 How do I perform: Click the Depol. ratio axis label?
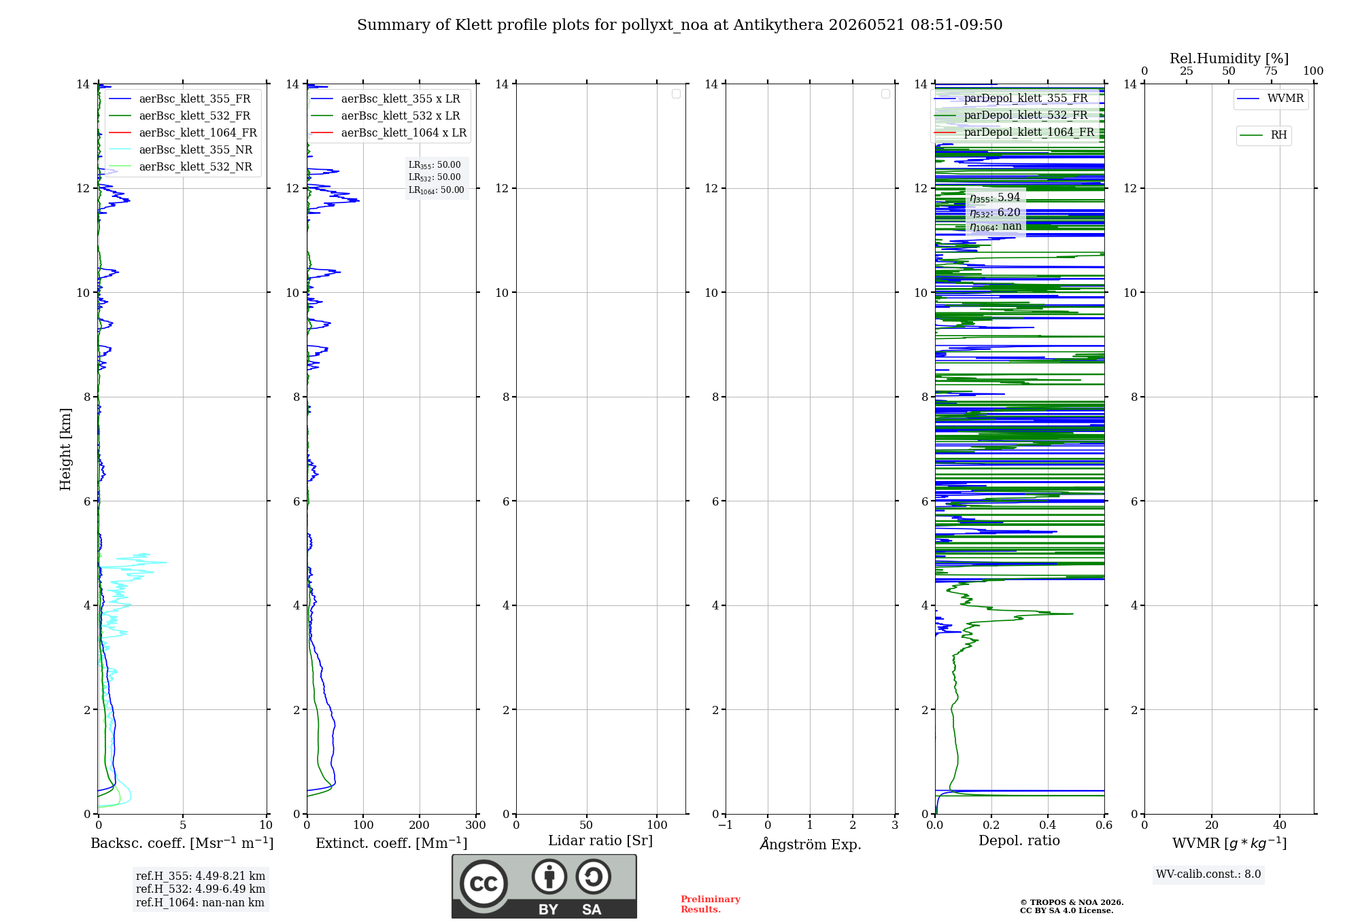(1019, 841)
